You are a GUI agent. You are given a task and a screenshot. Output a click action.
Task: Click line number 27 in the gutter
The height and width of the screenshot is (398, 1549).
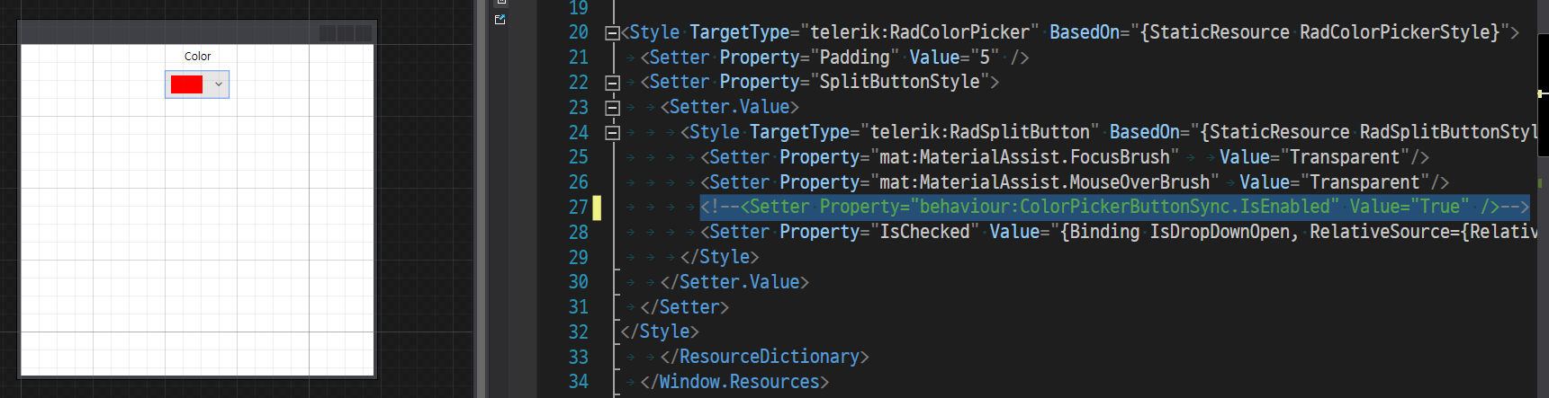[x=578, y=208]
